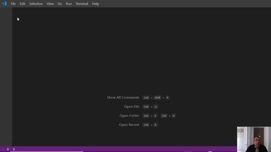Image resolution: width=271 pixels, height=152 pixels.
Task: Click the K key hint for Open Folder
Action: [155, 116]
